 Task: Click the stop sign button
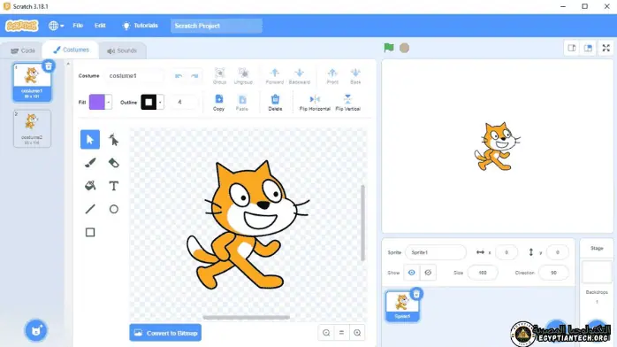point(404,48)
